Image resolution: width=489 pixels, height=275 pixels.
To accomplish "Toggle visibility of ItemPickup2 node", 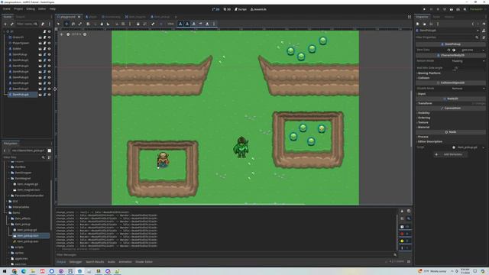I will pyautogui.click(x=49, y=60).
